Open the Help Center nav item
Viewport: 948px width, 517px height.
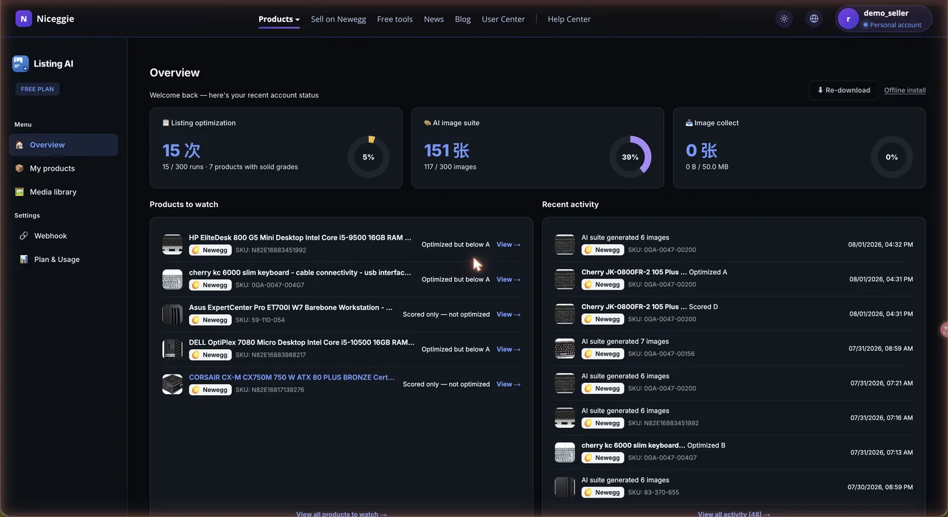tap(569, 20)
